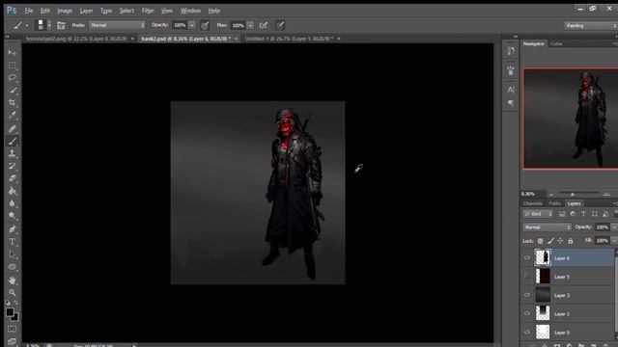
Task: Hide Layer 3 with its eye icon
Action: pos(527,295)
